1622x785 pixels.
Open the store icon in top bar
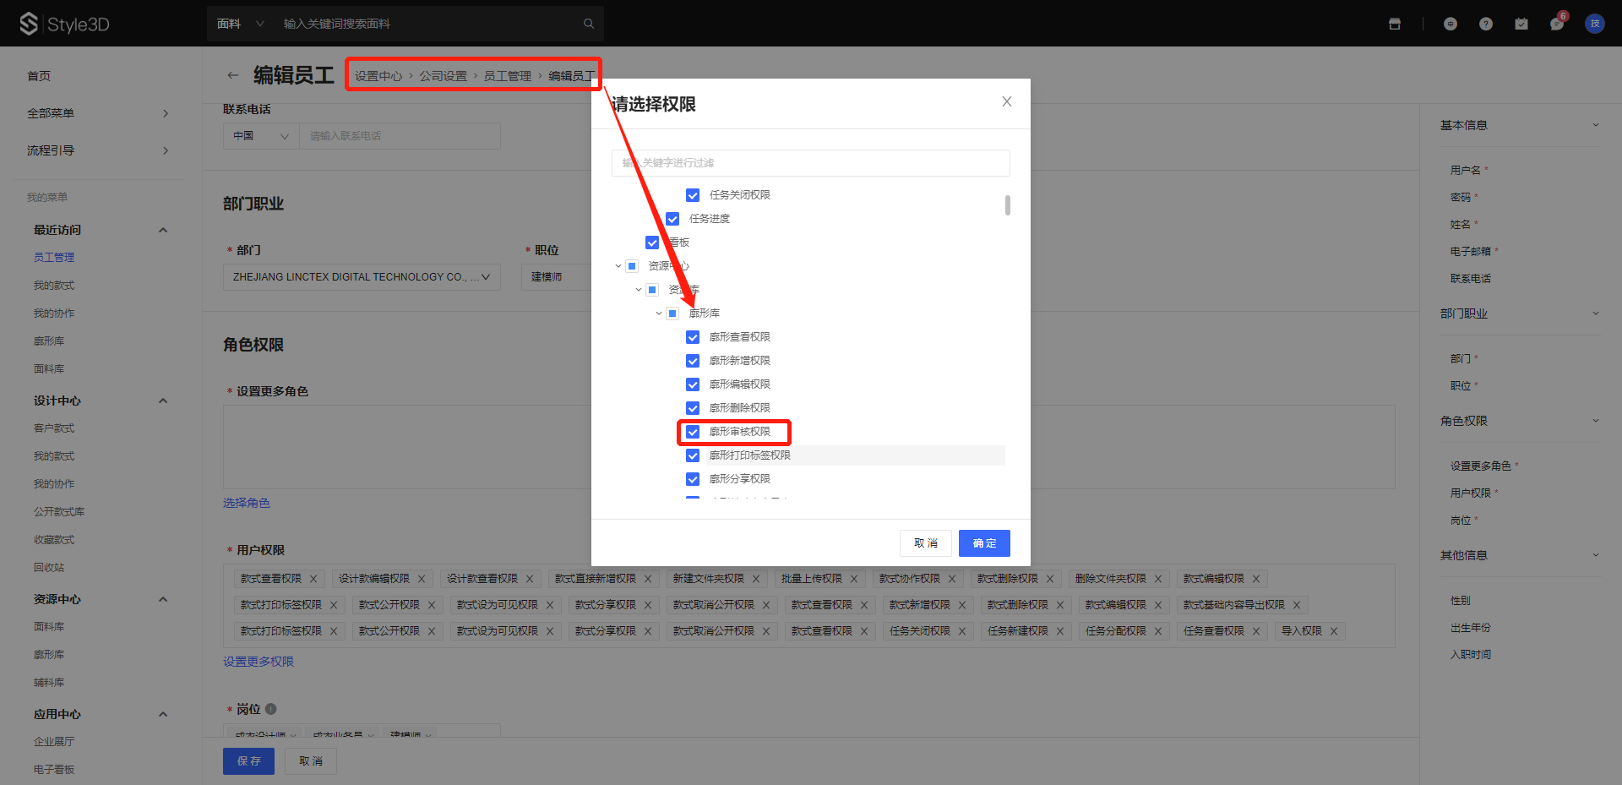point(1395,24)
